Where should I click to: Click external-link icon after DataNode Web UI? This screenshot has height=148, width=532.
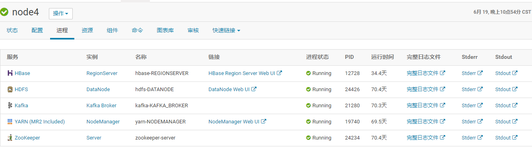(254, 89)
